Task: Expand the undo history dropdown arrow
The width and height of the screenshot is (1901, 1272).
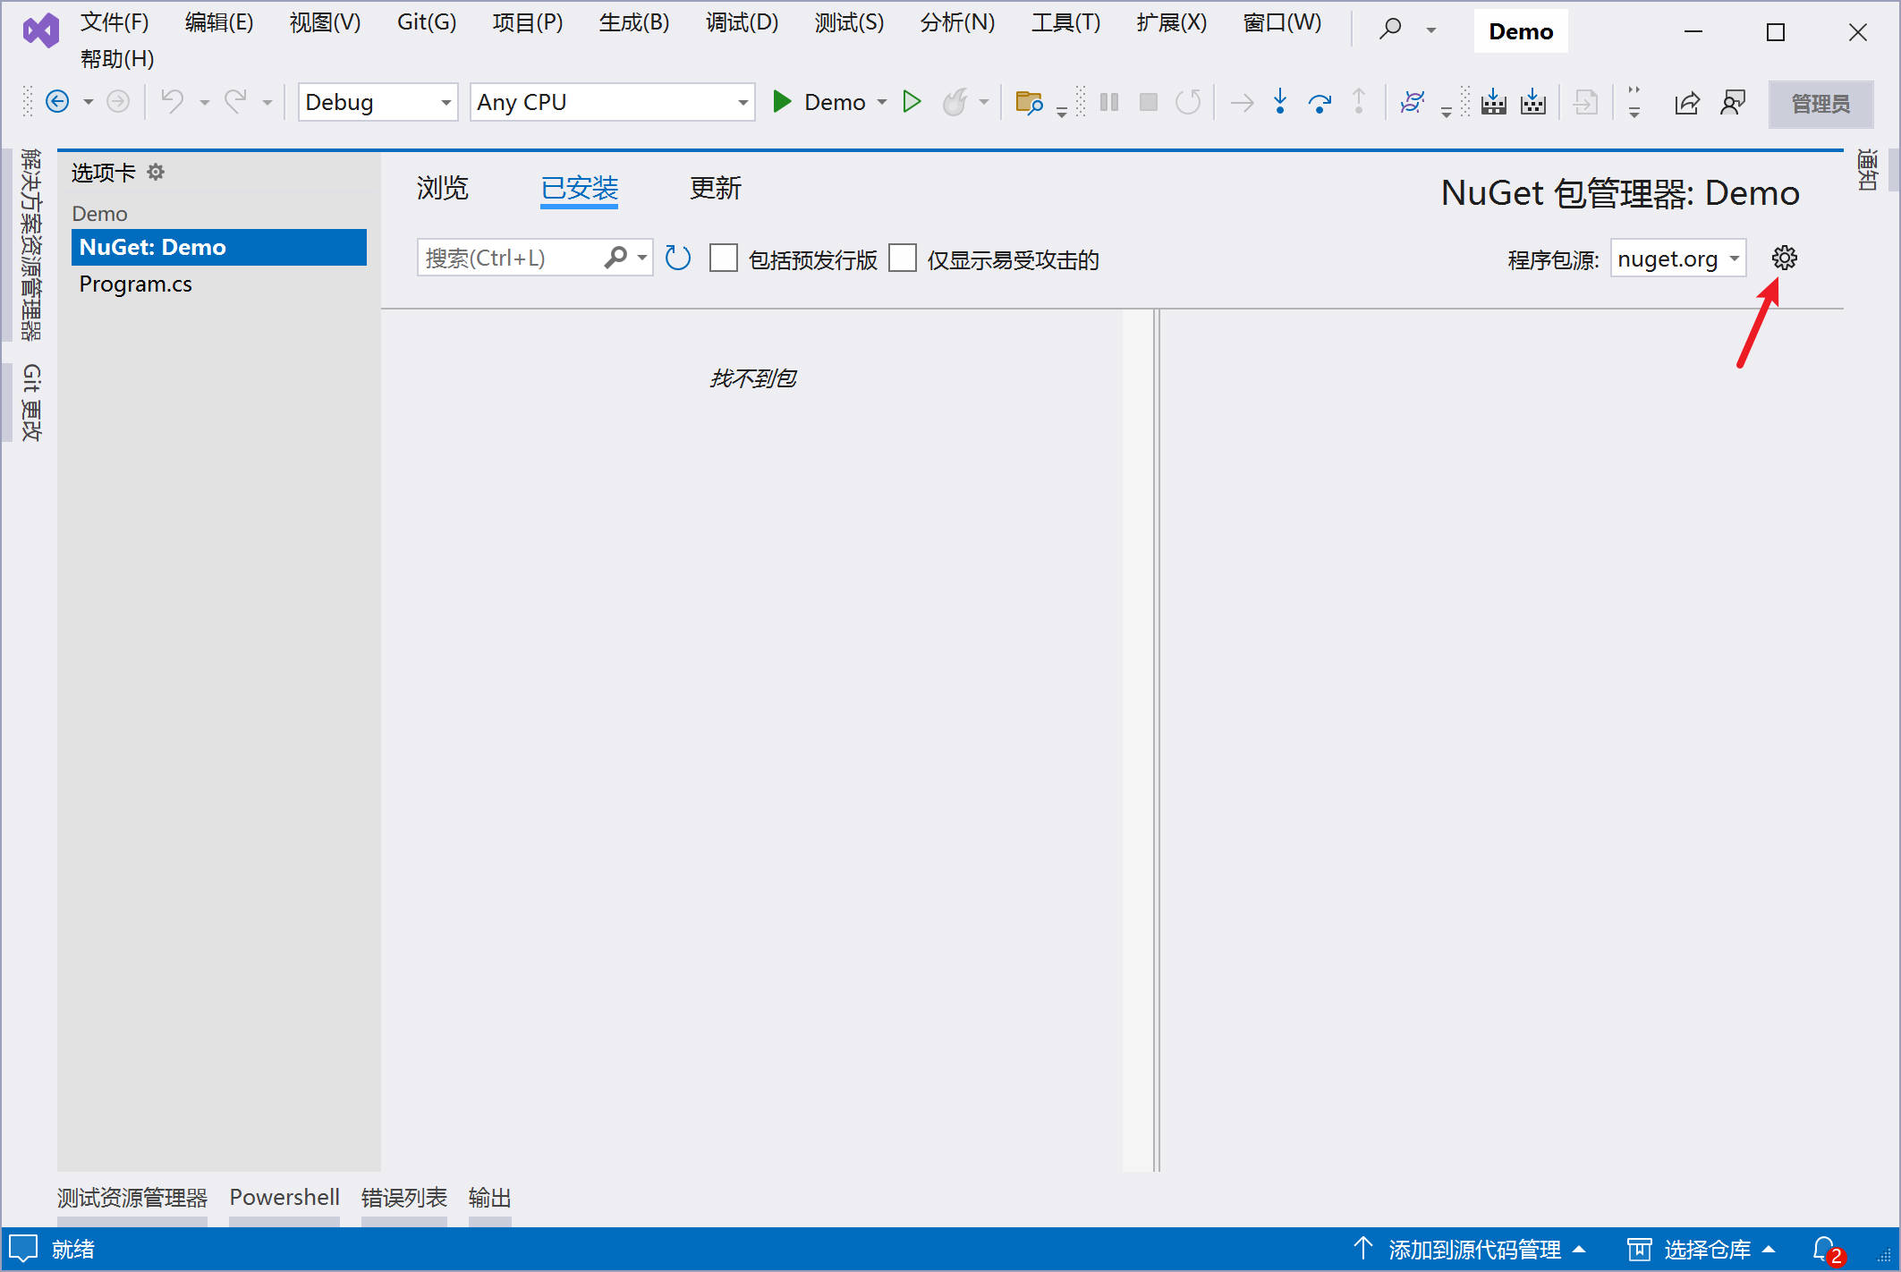Action: pos(205,103)
